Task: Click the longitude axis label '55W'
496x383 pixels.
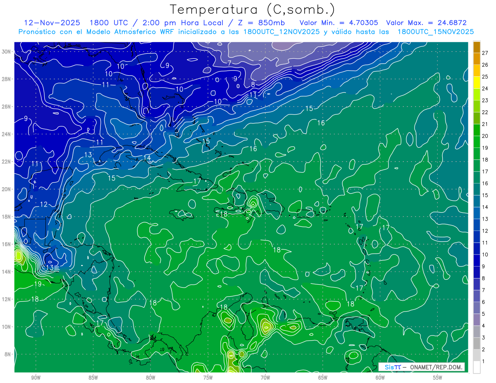Action: [438, 378]
